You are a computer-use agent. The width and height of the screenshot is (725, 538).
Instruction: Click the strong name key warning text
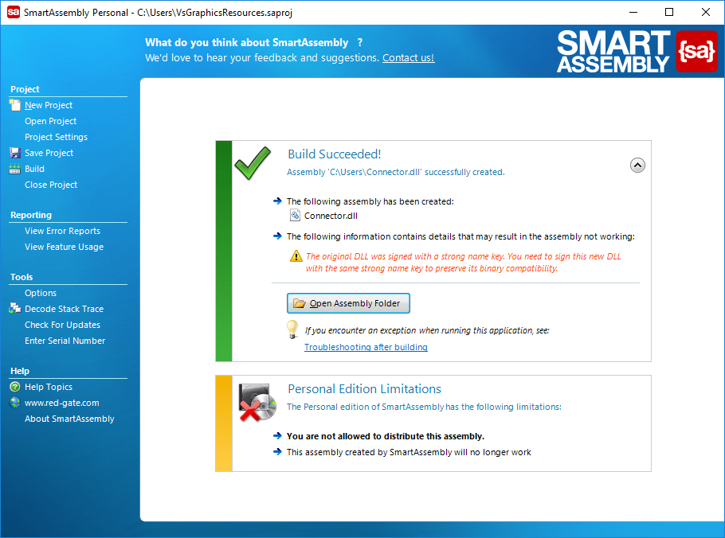pyautogui.click(x=464, y=263)
